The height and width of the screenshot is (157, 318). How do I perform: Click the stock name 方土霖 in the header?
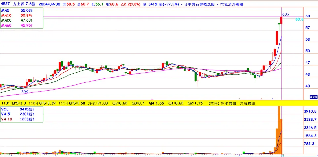18,4
